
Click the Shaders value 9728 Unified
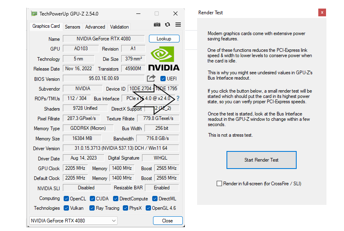tap(85, 108)
